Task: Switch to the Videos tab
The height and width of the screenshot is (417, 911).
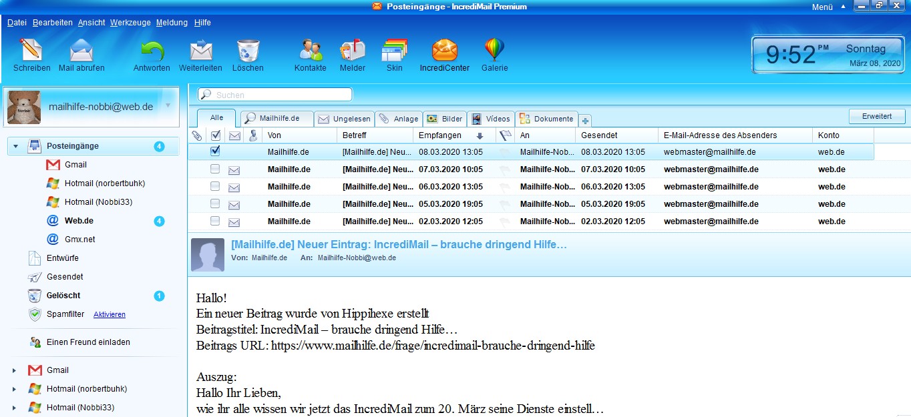Action: point(491,119)
